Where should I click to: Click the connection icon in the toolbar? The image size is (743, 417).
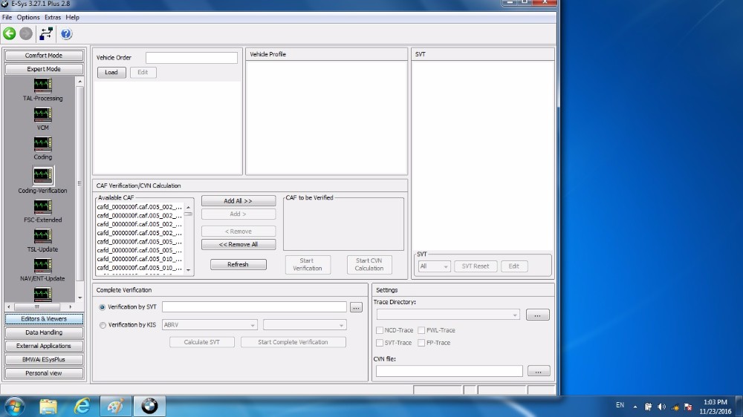46,33
